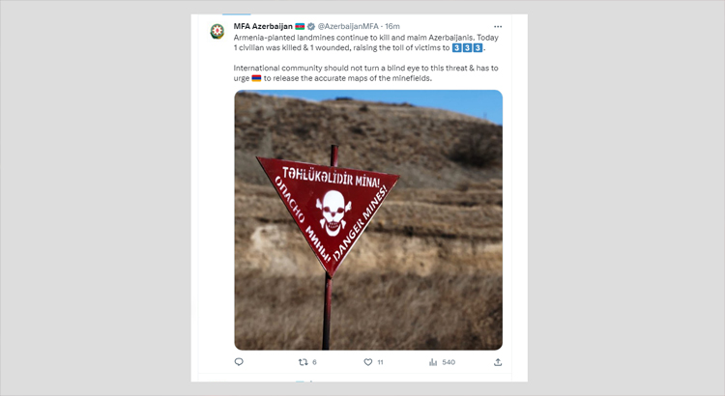Open the landmine warning sign photo
The image size is (725, 396).
tap(368, 220)
